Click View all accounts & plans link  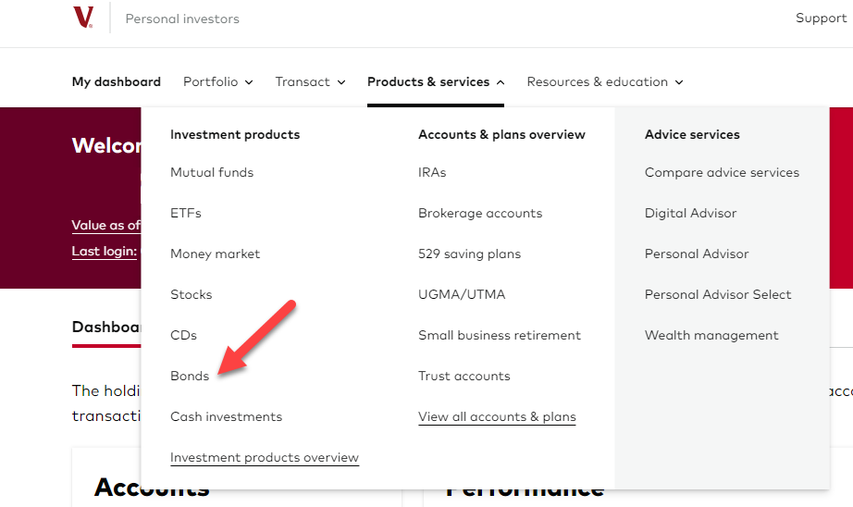497,416
